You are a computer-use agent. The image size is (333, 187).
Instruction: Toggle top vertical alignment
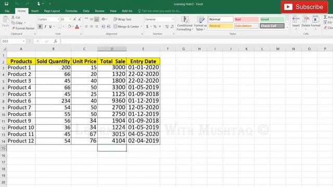[86, 19]
